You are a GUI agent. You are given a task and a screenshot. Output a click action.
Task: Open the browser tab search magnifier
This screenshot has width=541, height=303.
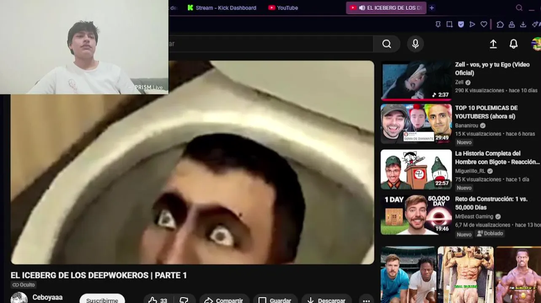519,8
